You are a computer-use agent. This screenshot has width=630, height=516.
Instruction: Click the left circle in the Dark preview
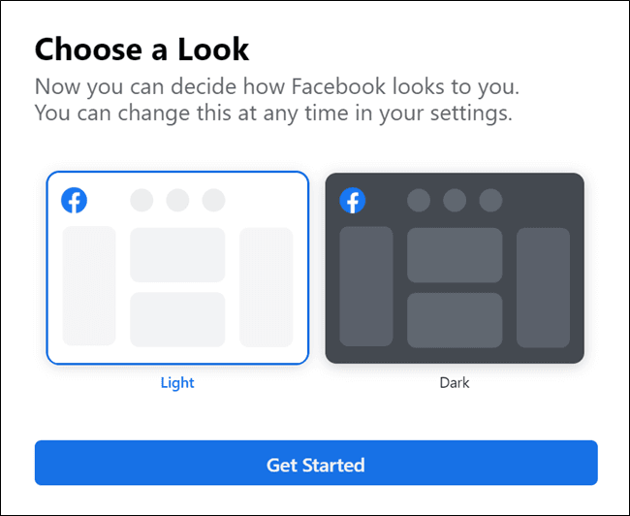tap(419, 201)
